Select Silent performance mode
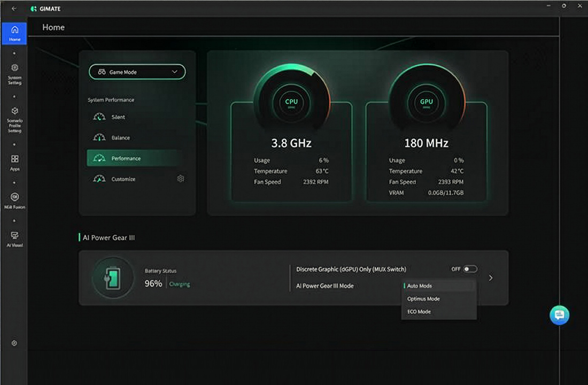Image resolution: width=588 pixels, height=385 pixels. (134, 117)
